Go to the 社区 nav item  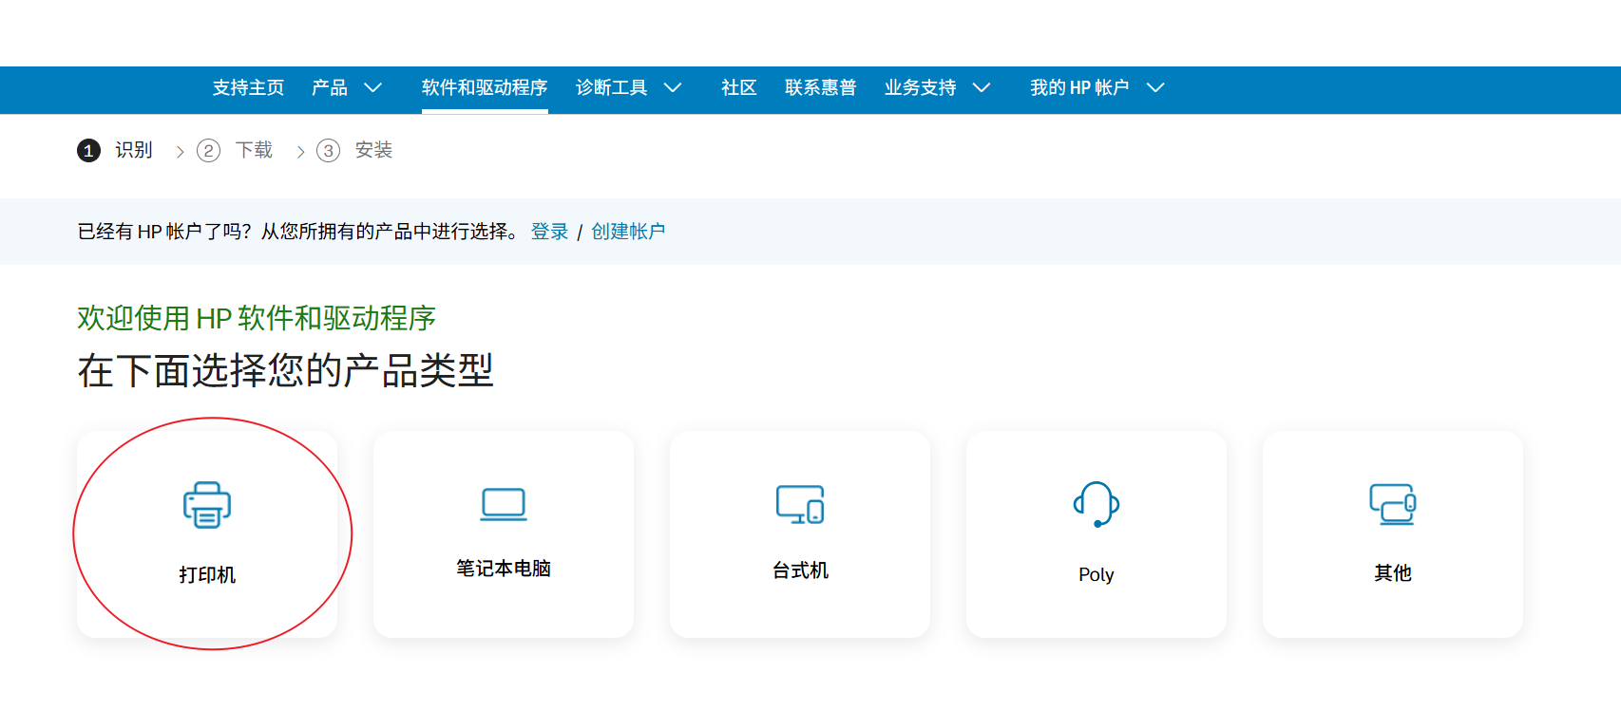(739, 88)
